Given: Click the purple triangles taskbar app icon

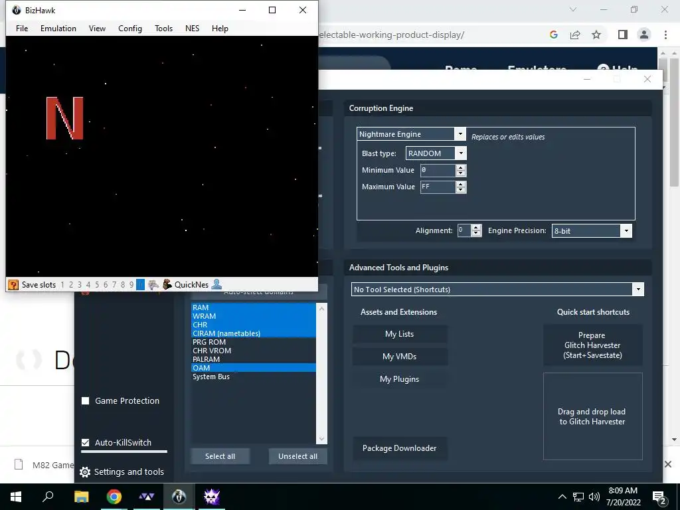Looking at the screenshot, I should pos(147,497).
